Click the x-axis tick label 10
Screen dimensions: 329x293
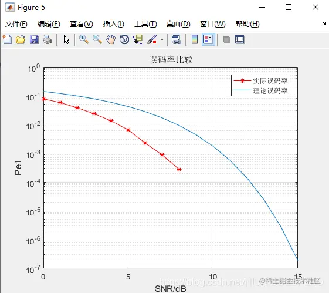213,277
